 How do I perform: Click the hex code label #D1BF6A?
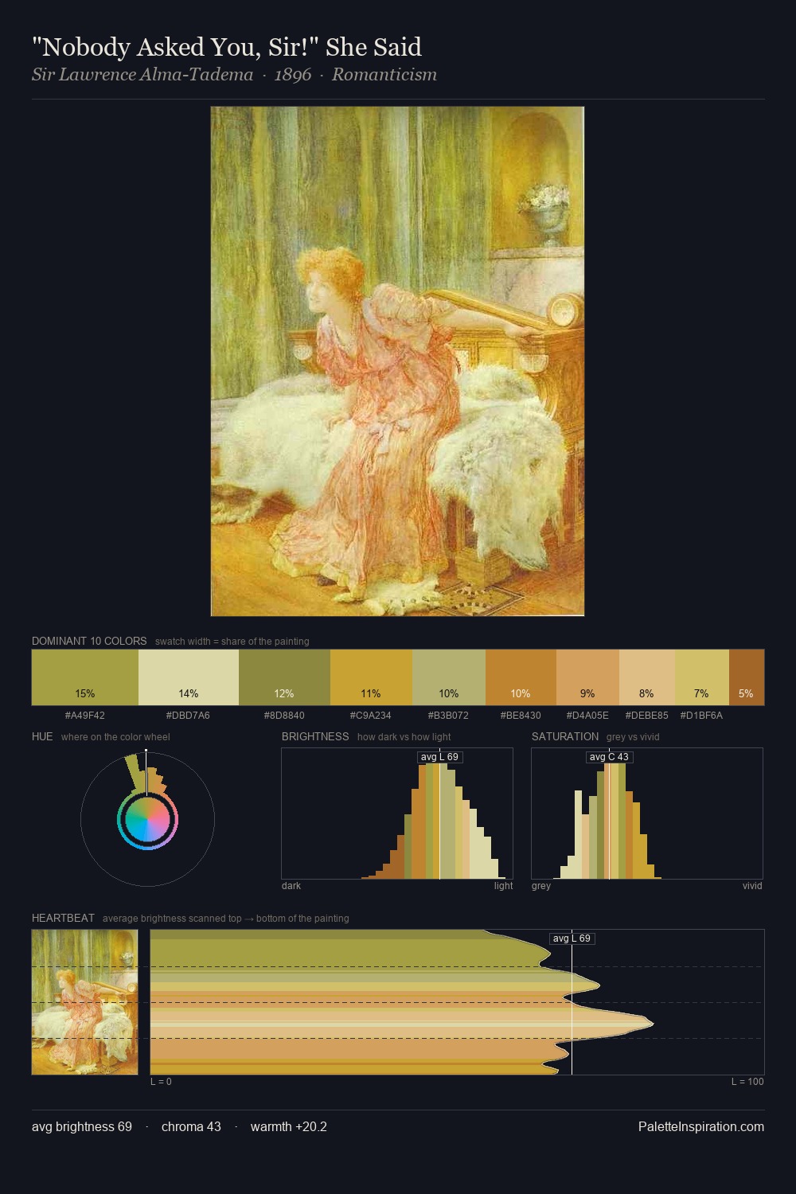(702, 716)
